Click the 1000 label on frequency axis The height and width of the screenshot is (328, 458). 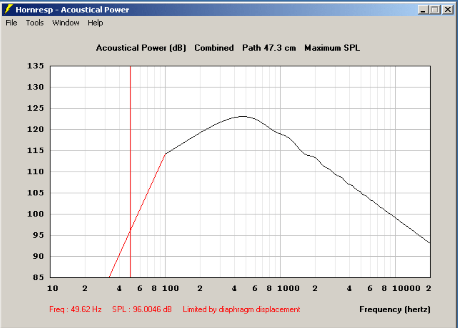click(x=288, y=288)
